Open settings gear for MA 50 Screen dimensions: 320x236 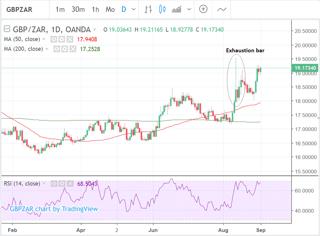62,39
